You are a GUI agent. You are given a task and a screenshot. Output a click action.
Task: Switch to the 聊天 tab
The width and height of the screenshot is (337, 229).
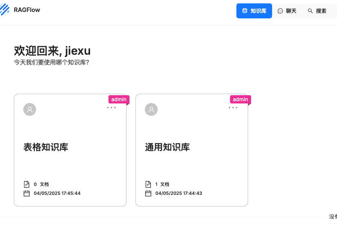pyautogui.click(x=287, y=11)
